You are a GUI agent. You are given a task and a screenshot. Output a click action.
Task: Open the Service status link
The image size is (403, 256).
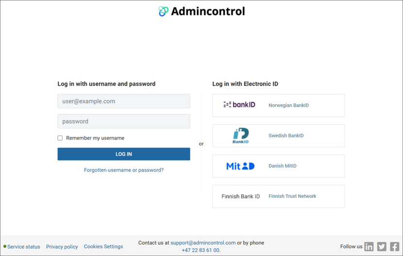tap(24, 247)
